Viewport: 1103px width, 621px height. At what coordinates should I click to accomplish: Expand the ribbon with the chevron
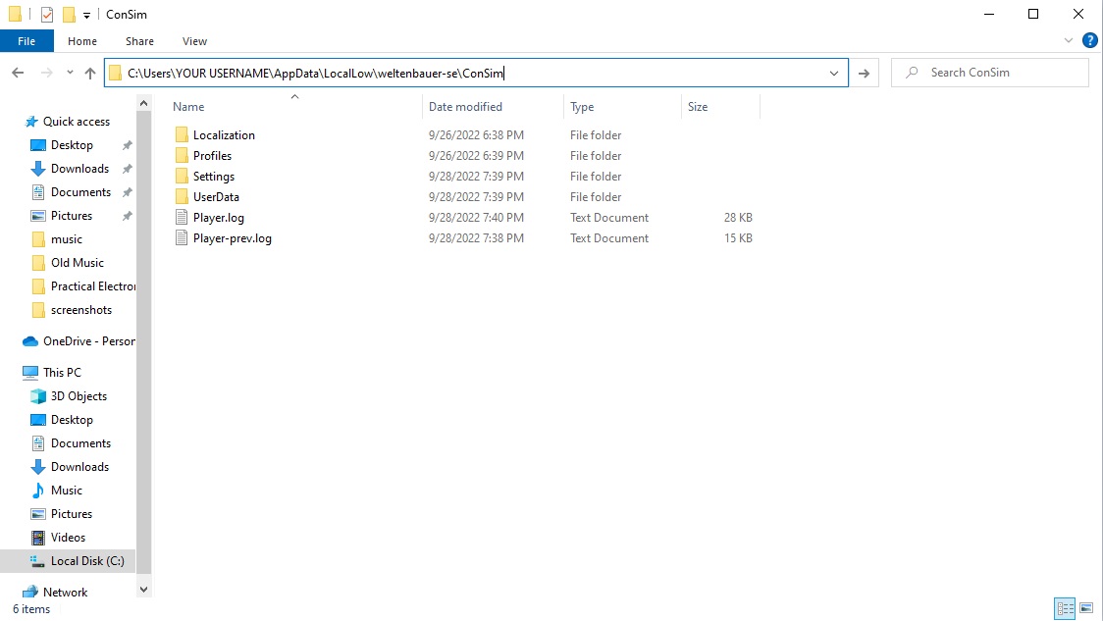tap(1070, 41)
